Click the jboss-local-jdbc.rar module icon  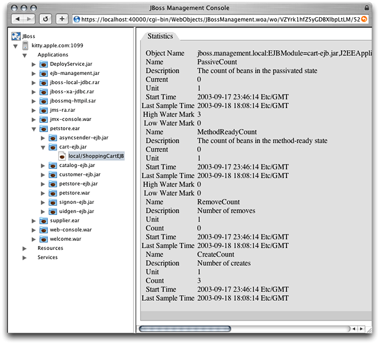point(44,82)
